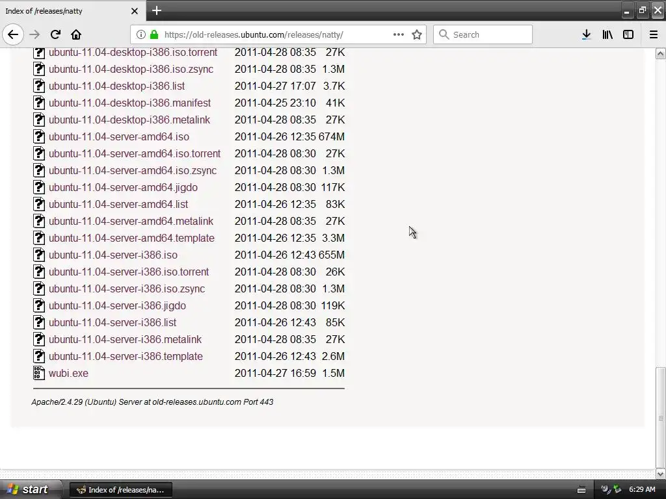Viewport: 666px width, 499px height.
Task: Open ubuntu-11.04-desktop-i386.manifest link
Action: pos(129,103)
